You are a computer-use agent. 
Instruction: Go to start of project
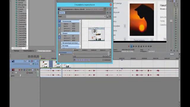pos(144,46)
